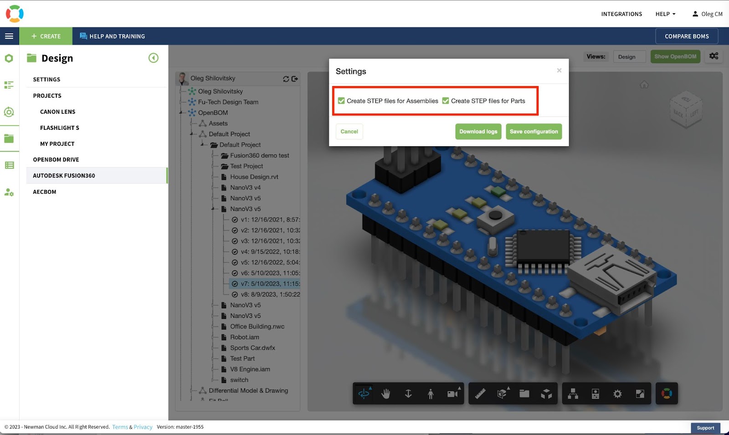This screenshot has width=729, height=435.
Task: Open the Camera interactions tool
Action: coord(453,394)
